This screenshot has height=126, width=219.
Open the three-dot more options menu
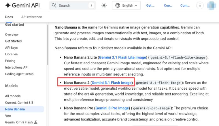pyautogui.click(x=200, y=5)
